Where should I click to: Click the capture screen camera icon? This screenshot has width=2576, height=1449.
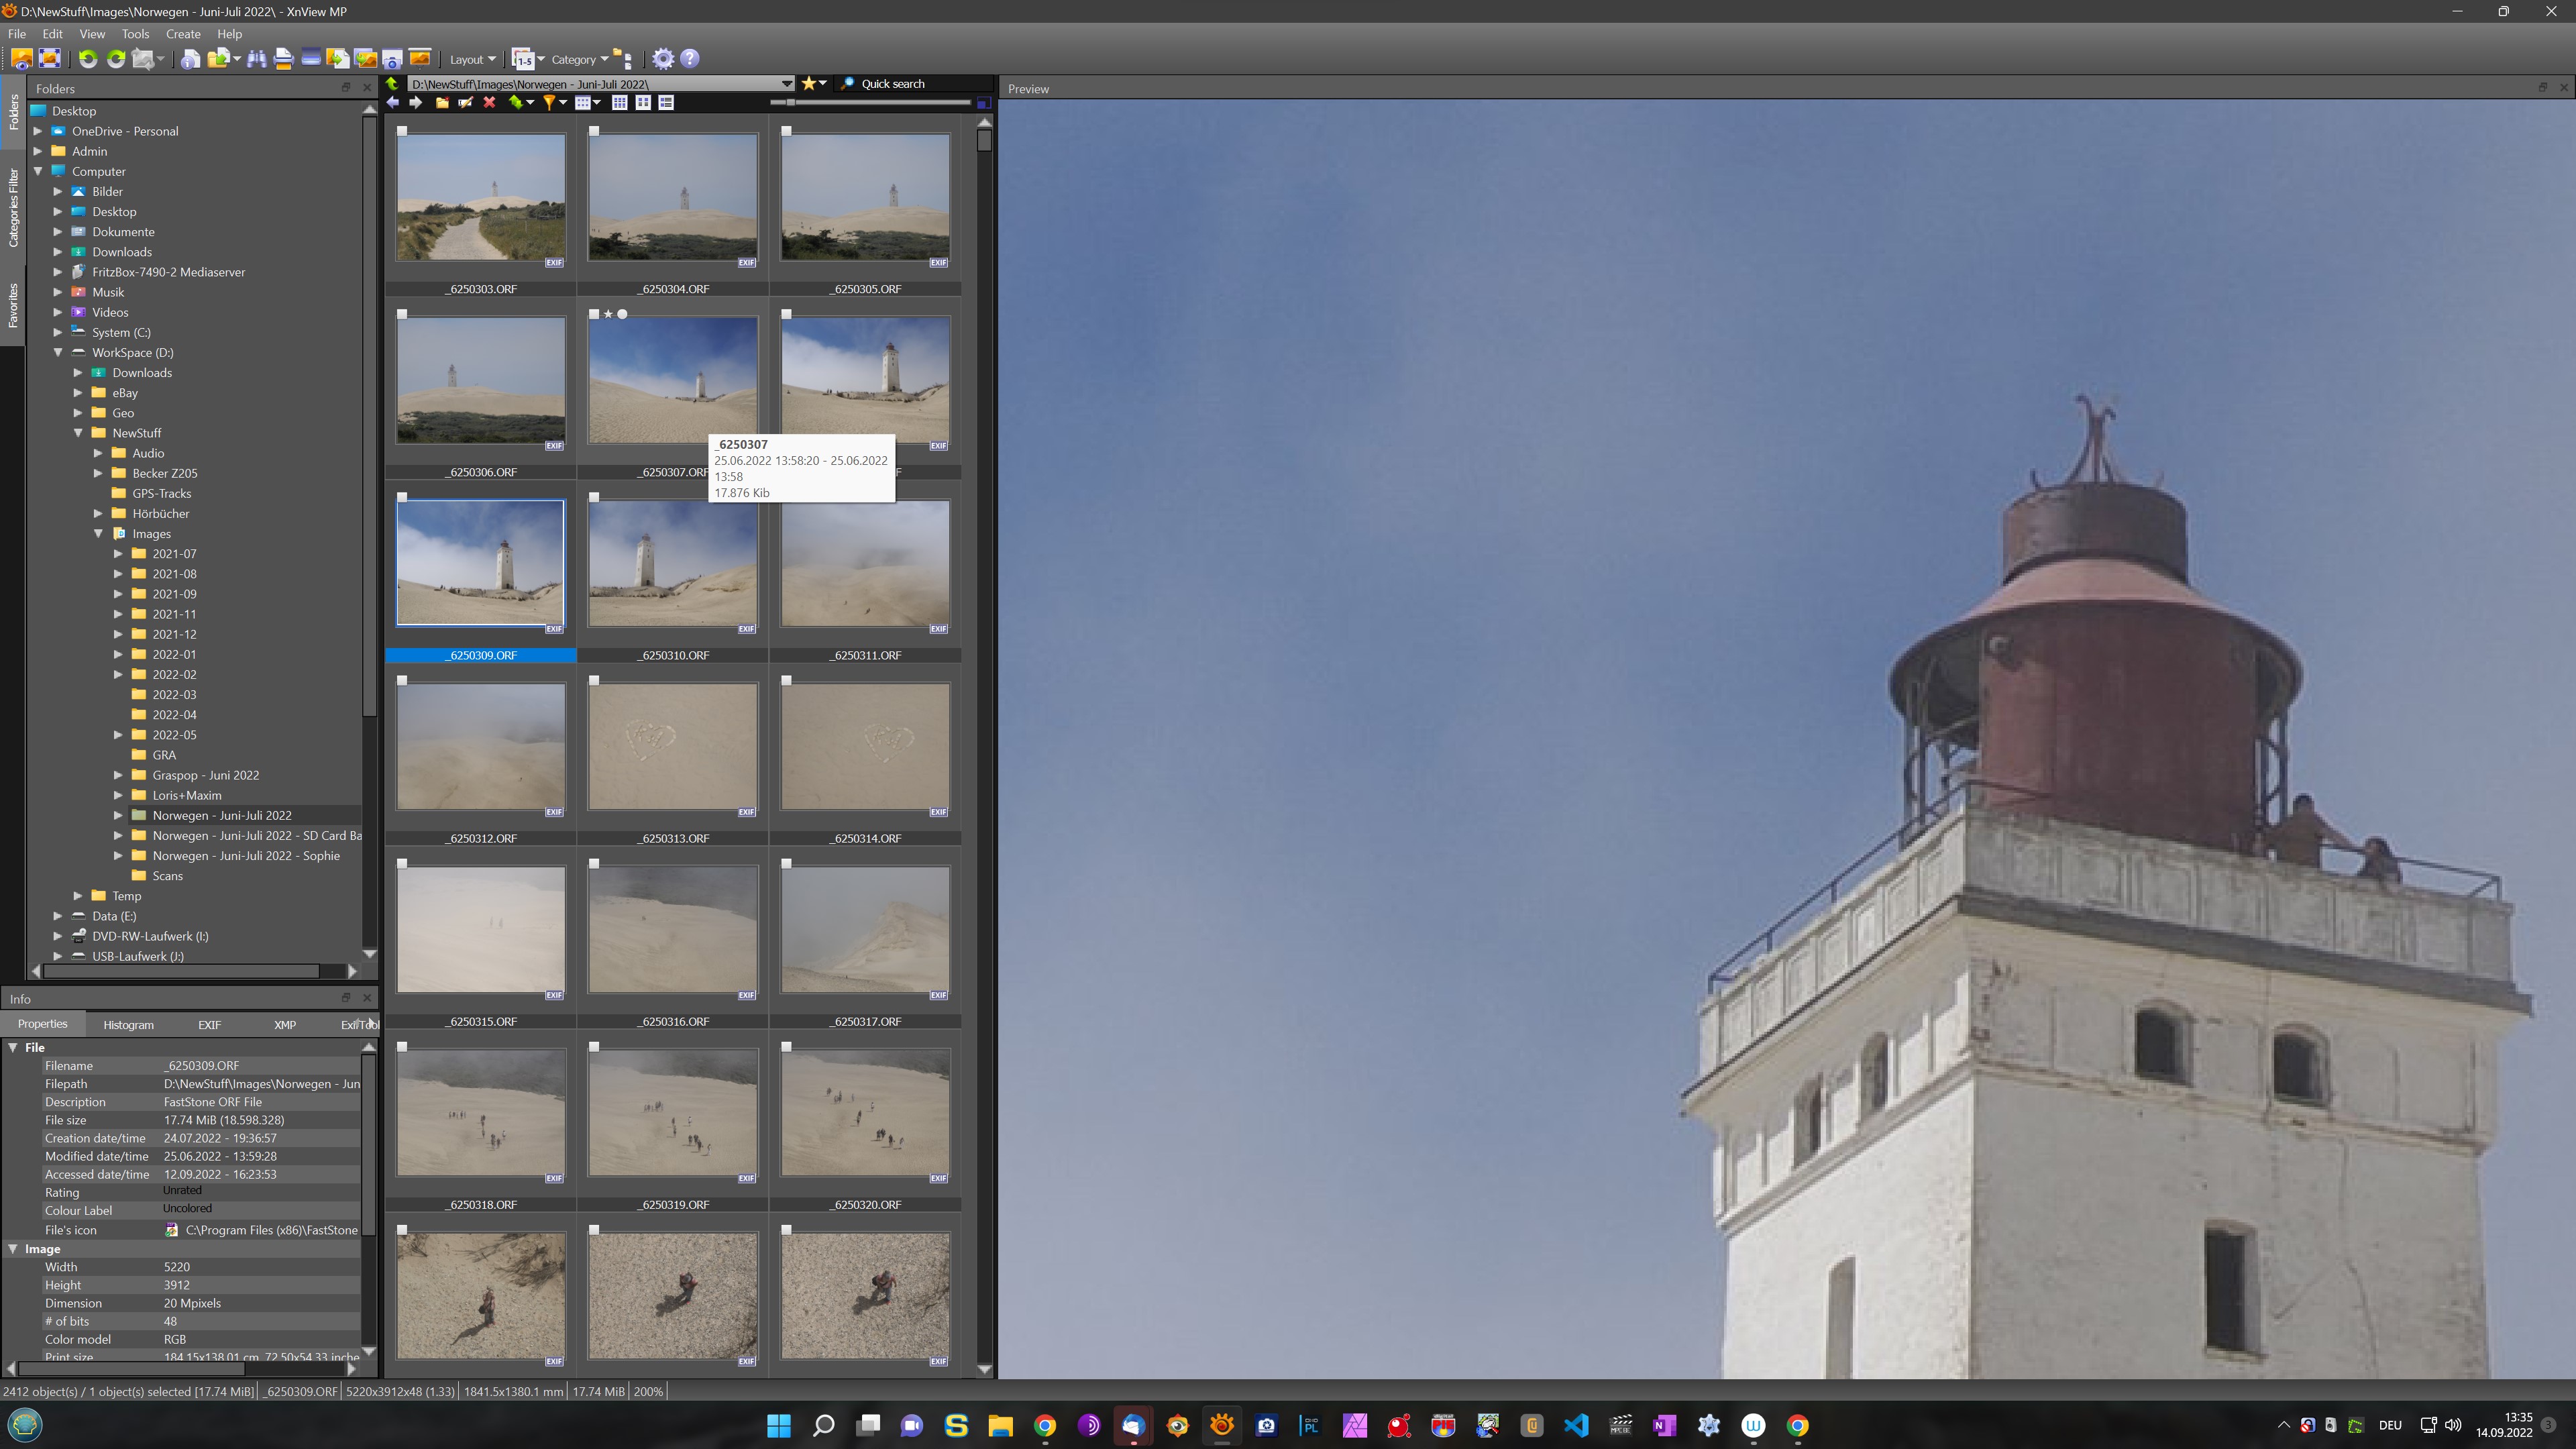pos(392,59)
